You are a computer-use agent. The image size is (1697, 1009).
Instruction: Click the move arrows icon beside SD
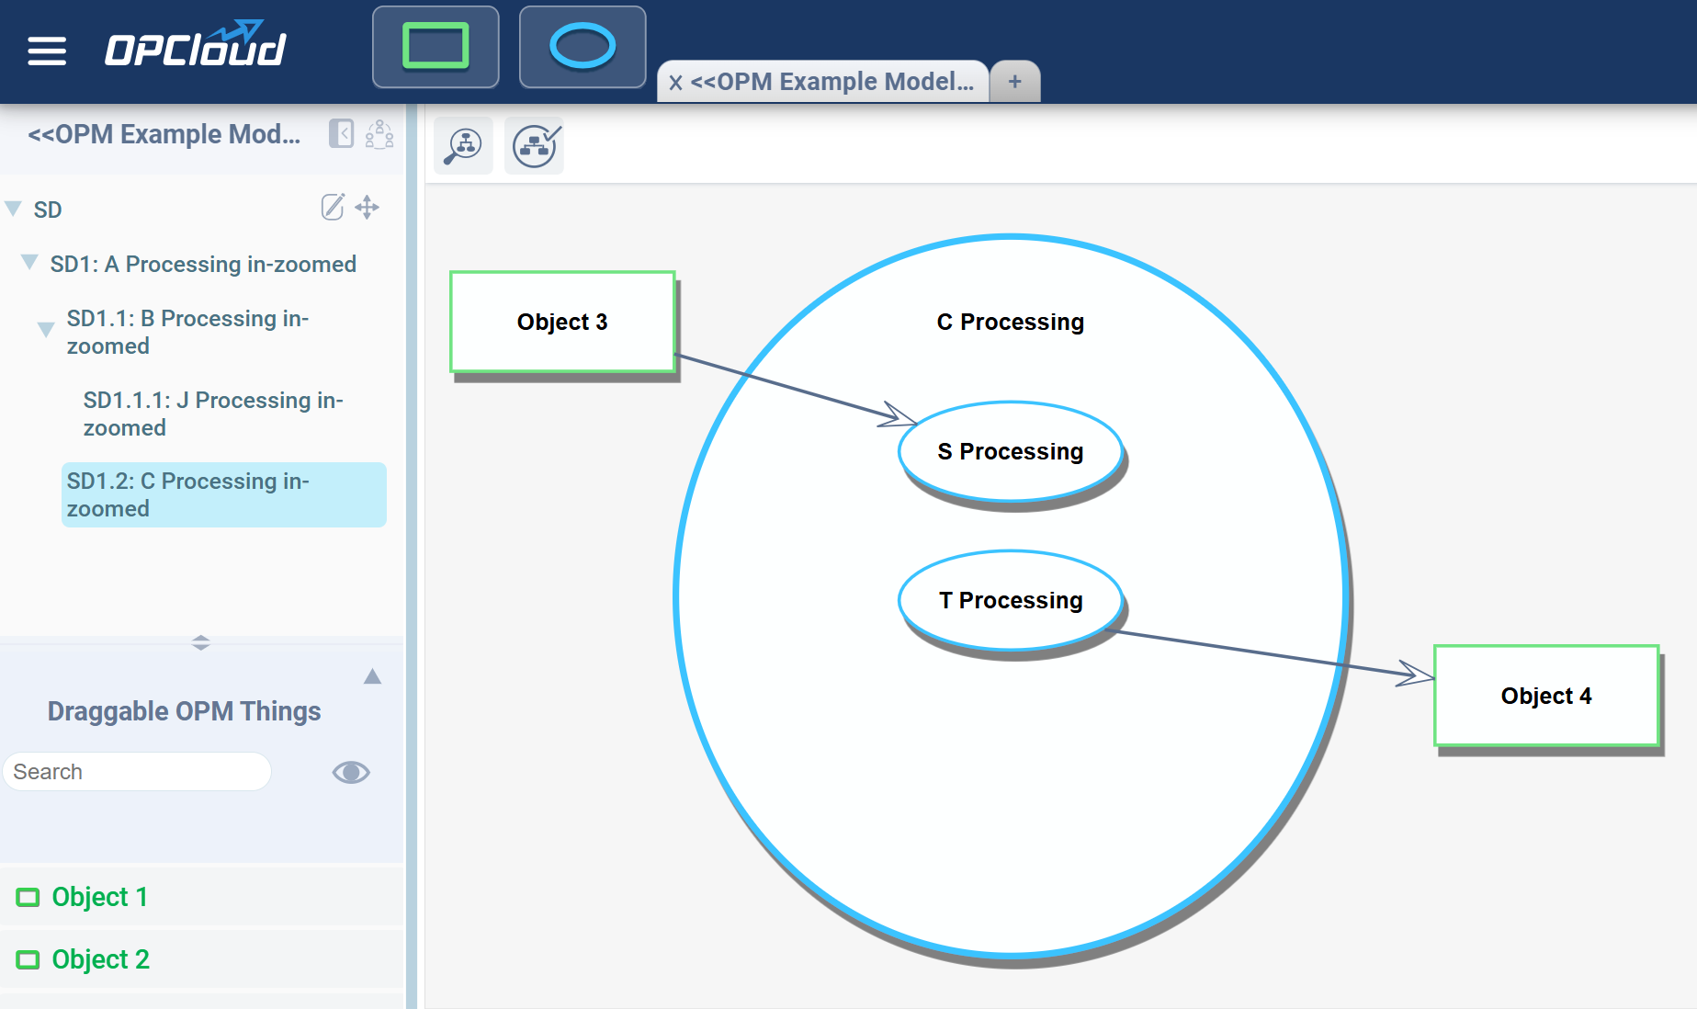point(368,208)
